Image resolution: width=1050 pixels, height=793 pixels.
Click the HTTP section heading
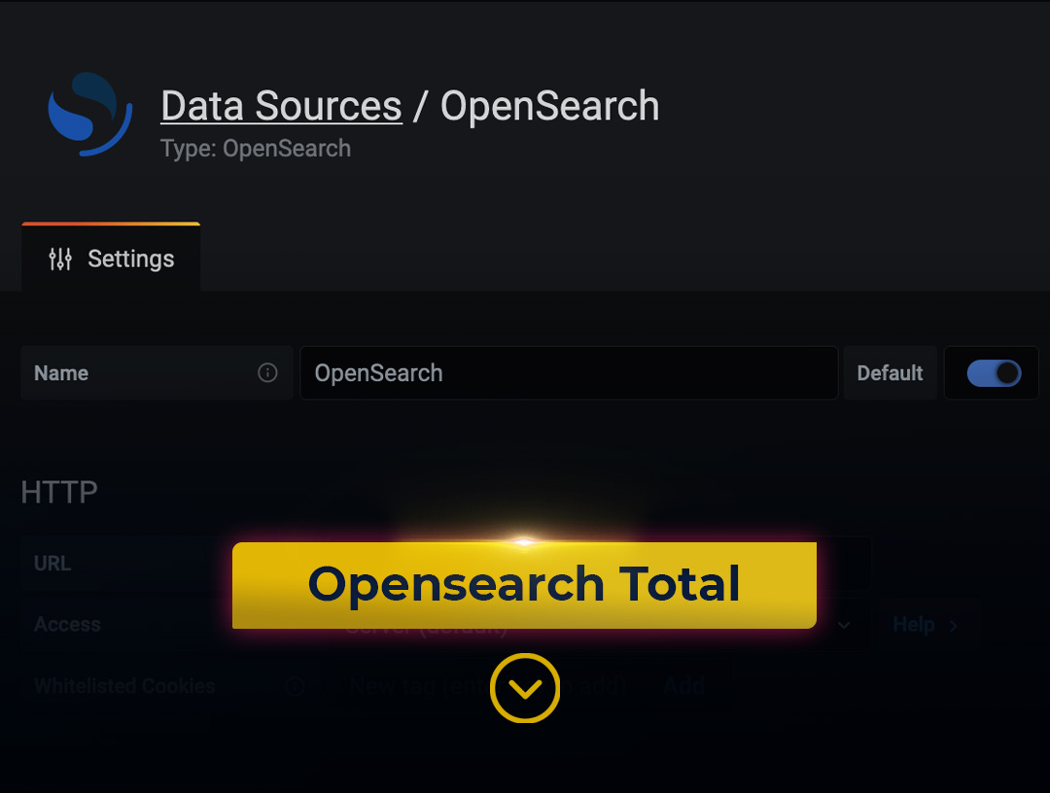tap(59, 493)
